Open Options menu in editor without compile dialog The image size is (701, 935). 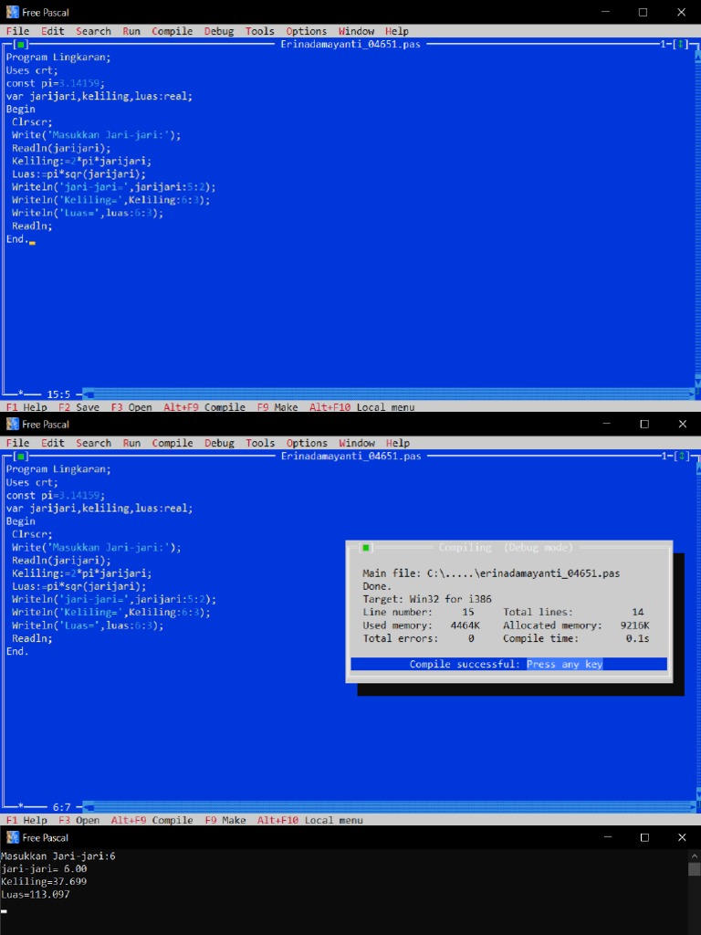[307, 31]
